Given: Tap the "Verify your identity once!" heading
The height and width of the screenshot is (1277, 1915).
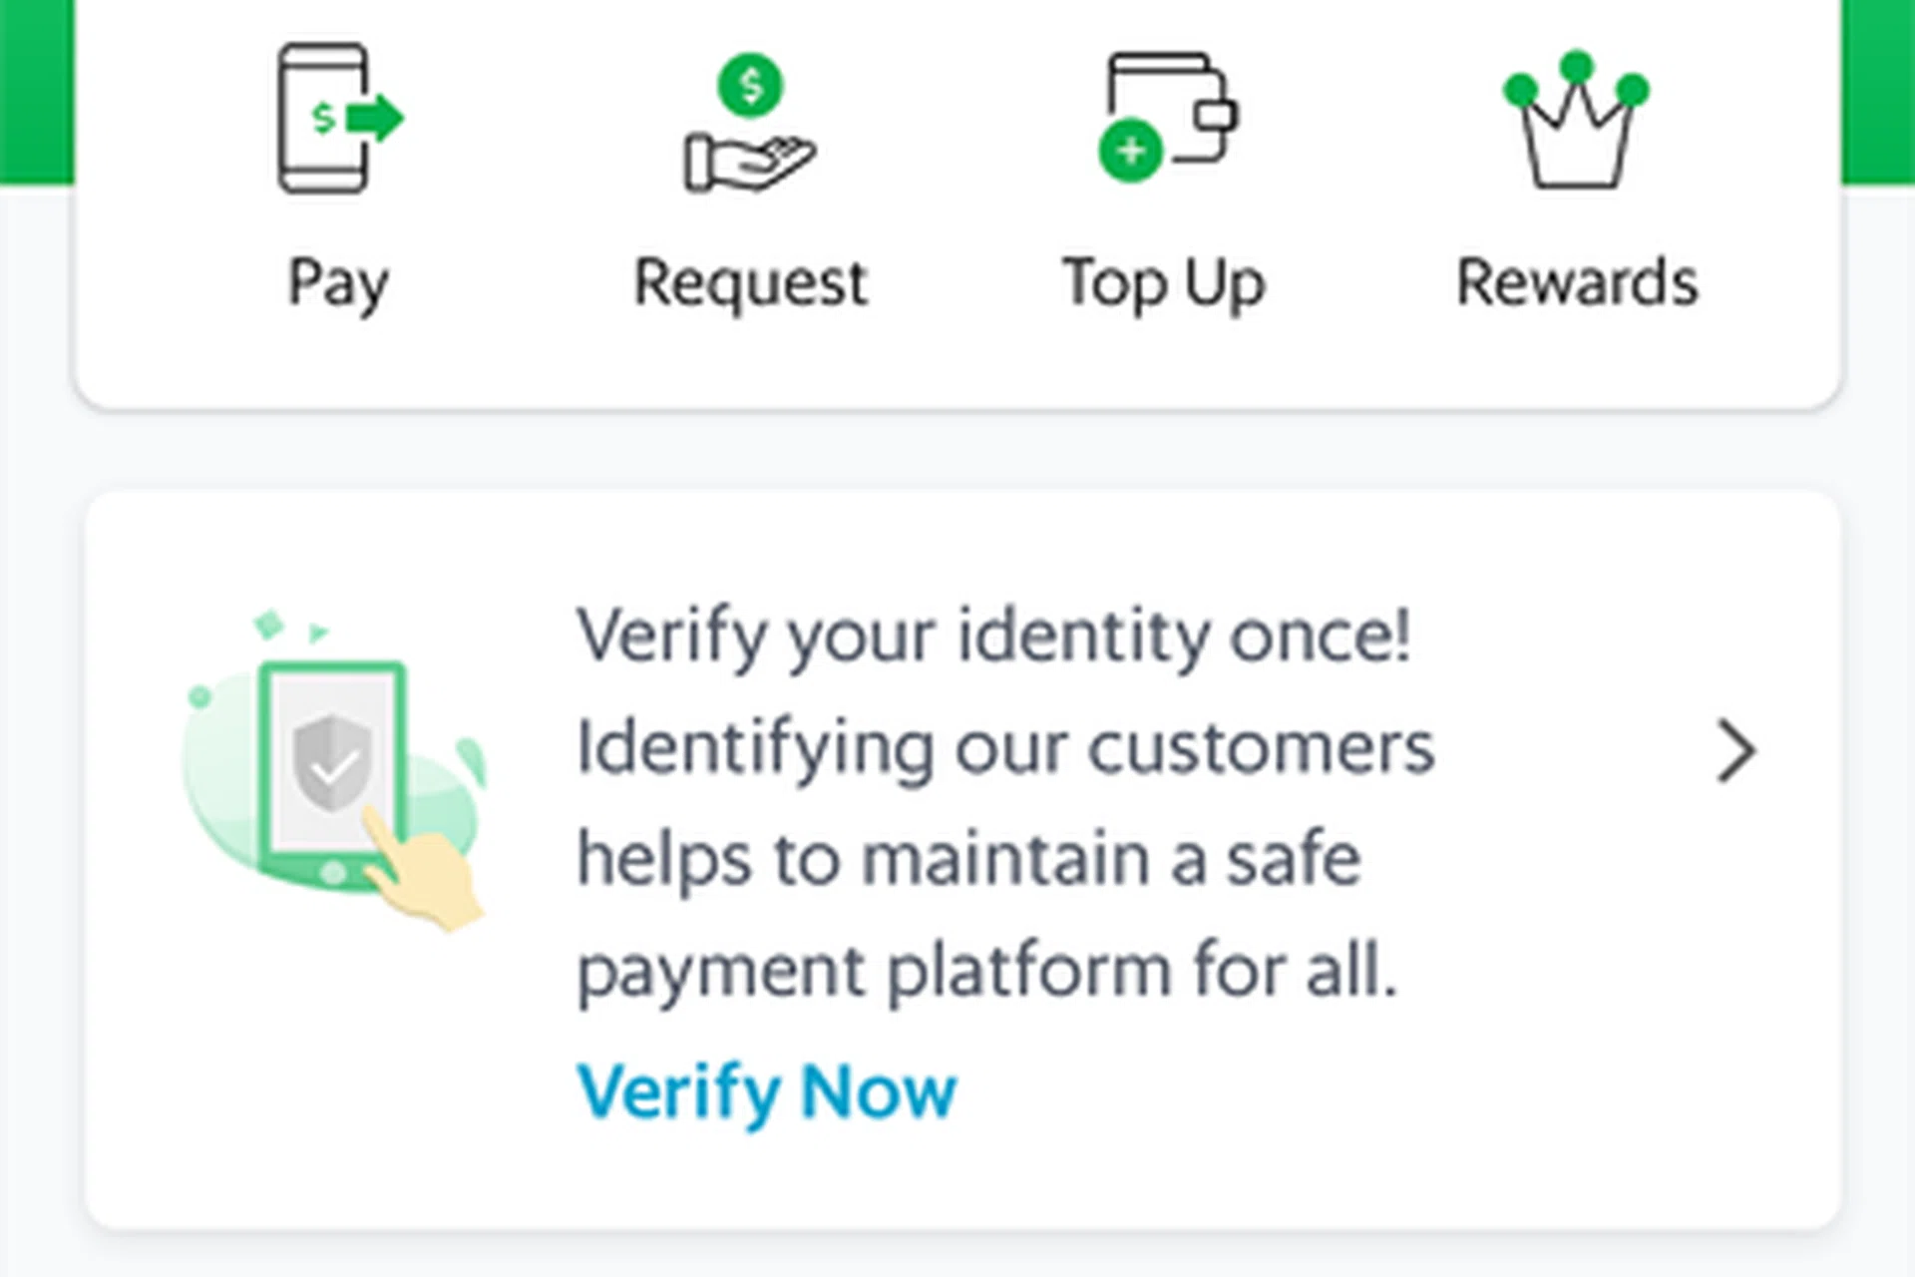Looking at the screenshot, I should pos(993,637).
